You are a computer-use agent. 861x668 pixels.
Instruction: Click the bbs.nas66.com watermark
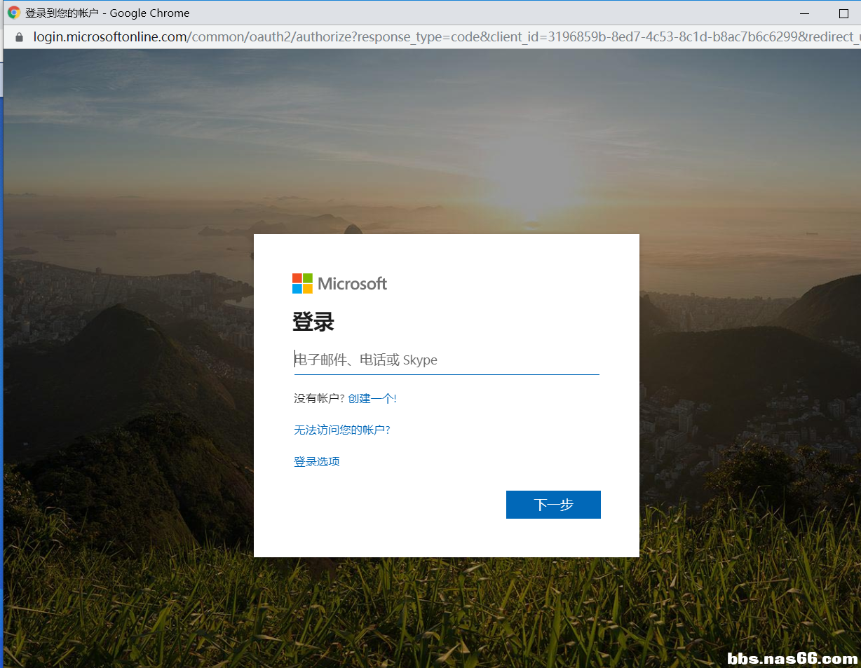click(x=792, y=658)
